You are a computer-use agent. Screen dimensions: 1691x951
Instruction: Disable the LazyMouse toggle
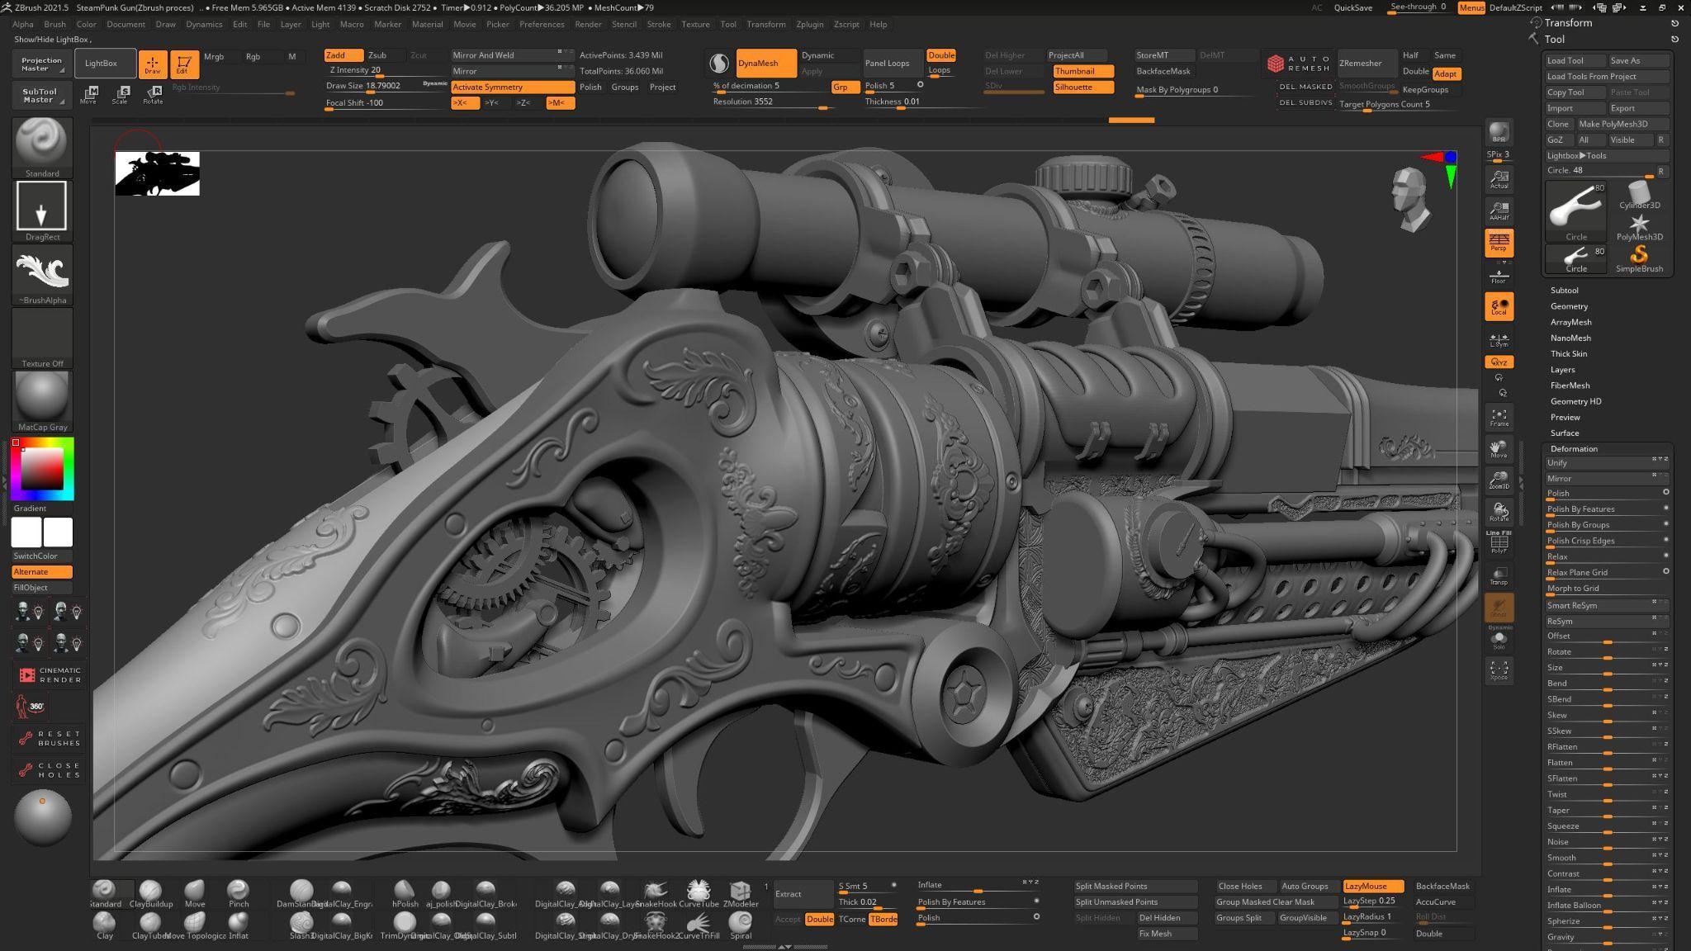click(1372, 886)
